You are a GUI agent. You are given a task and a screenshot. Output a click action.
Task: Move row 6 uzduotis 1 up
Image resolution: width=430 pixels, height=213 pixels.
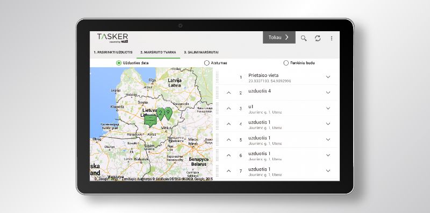point(229,155)
